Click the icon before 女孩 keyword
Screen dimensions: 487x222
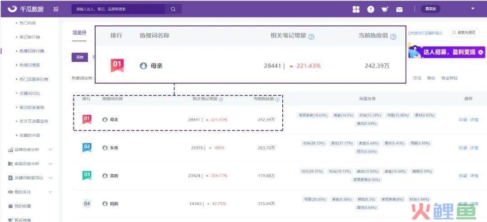[105, 148]
